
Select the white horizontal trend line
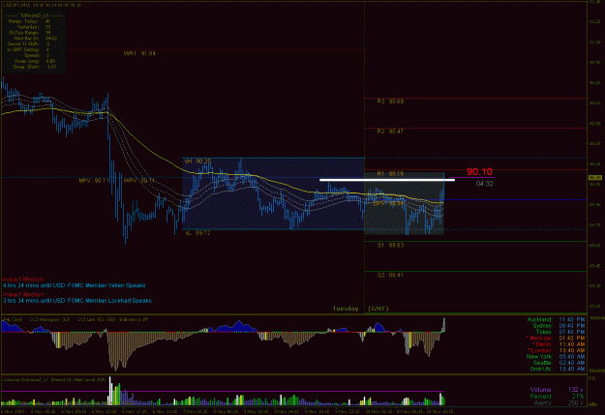[x=386, y=180]
